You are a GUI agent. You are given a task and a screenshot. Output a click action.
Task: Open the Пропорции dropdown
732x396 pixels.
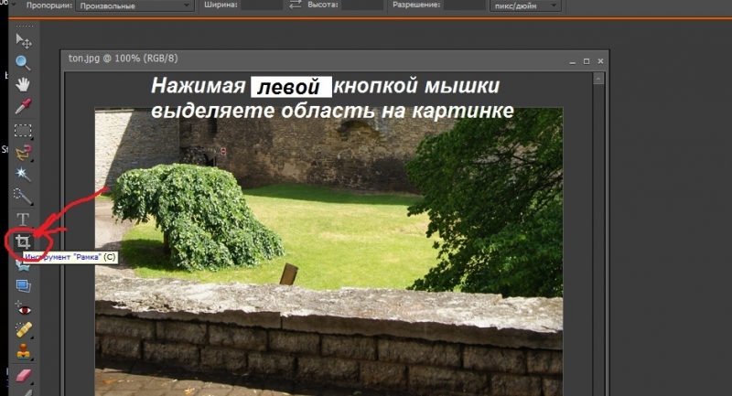click(135, 5)
